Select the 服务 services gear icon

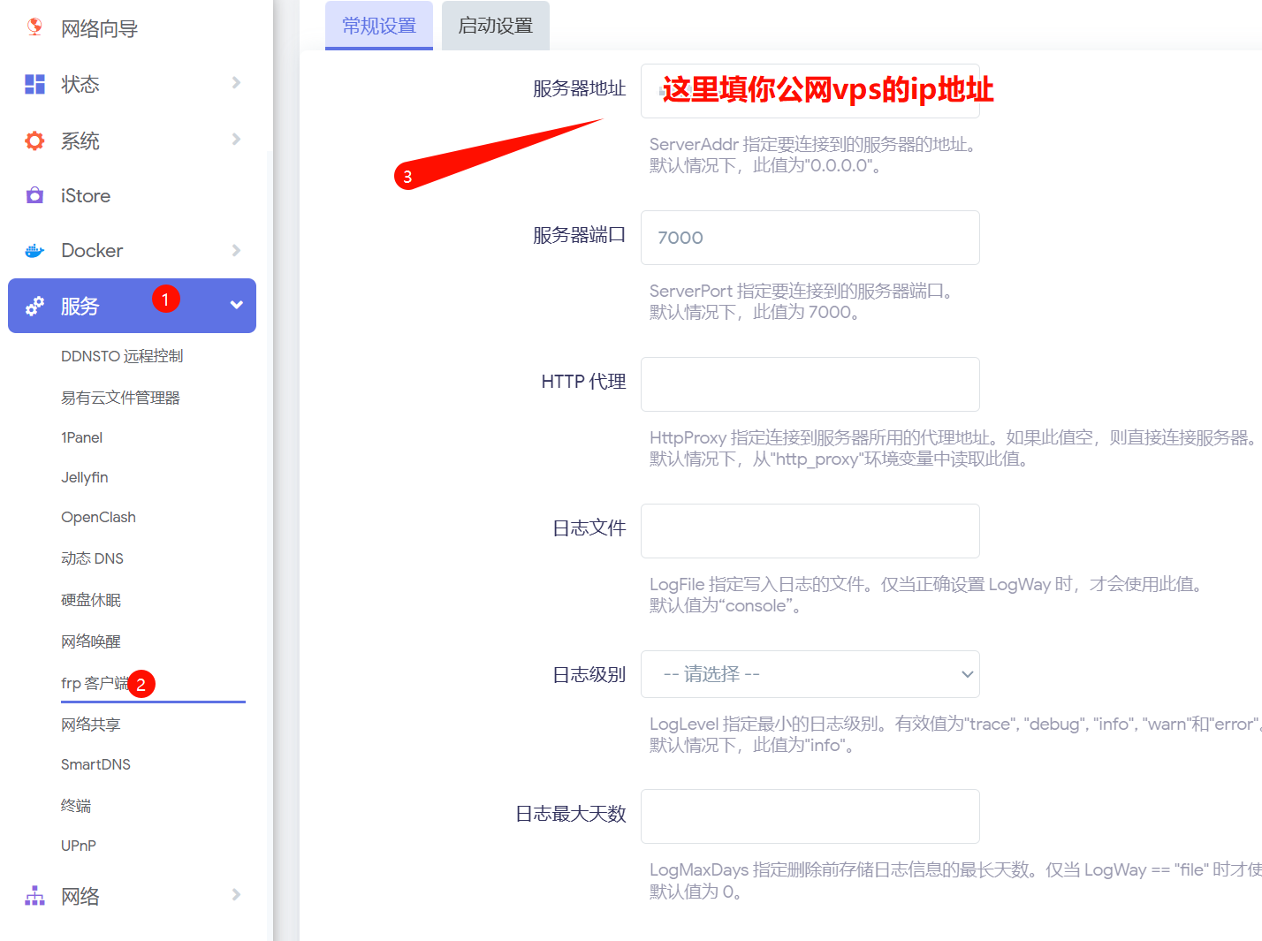(x=34, y=306)
